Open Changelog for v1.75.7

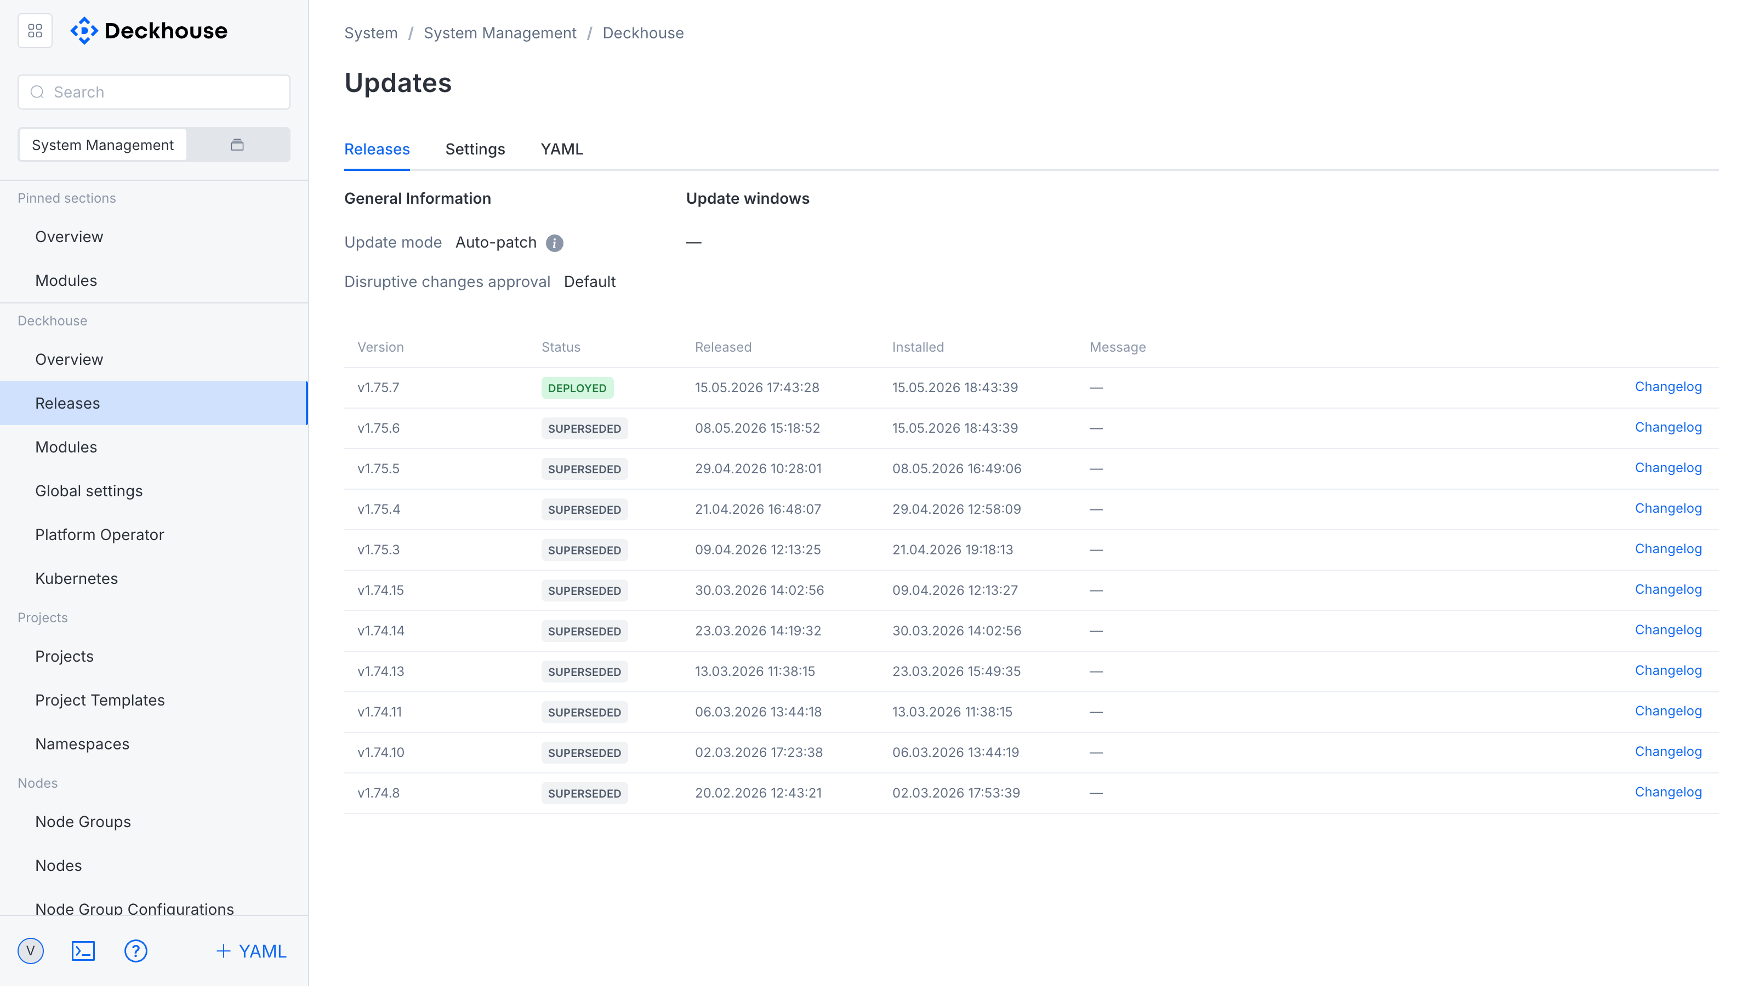1667,387
